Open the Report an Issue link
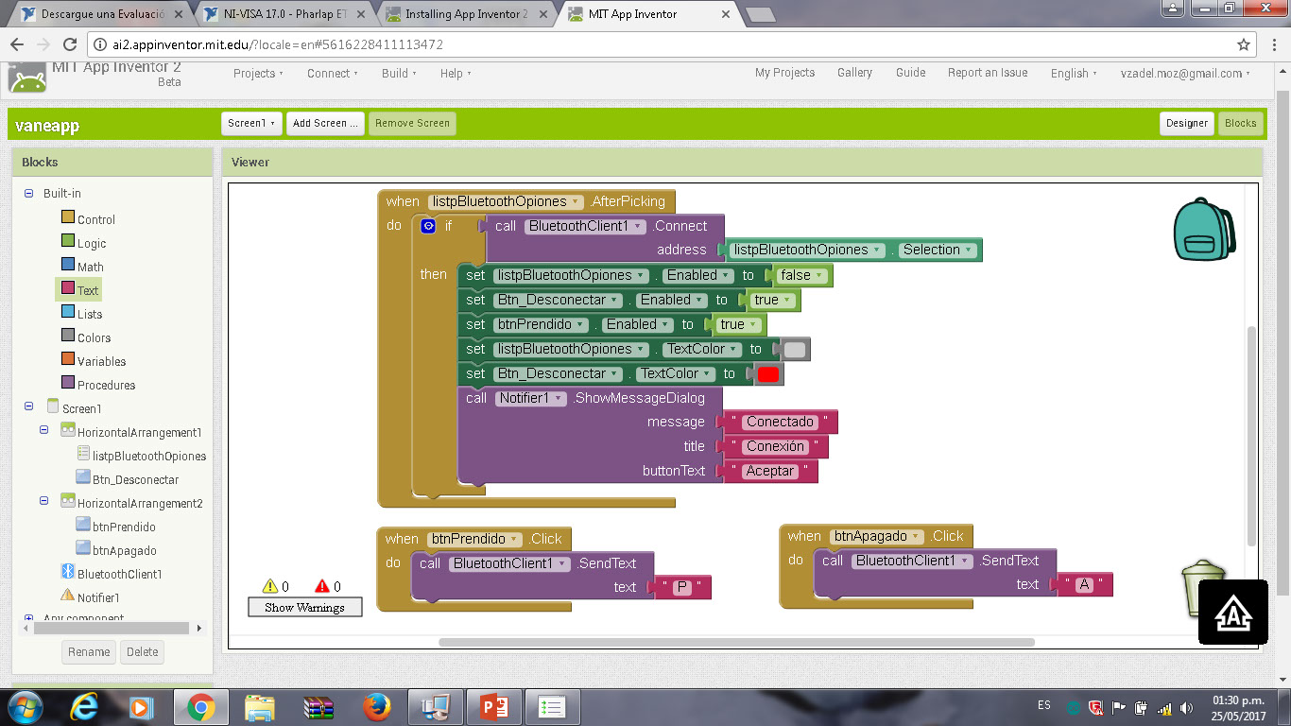This screenshot has width=1291, height=726. click(988, 73)
